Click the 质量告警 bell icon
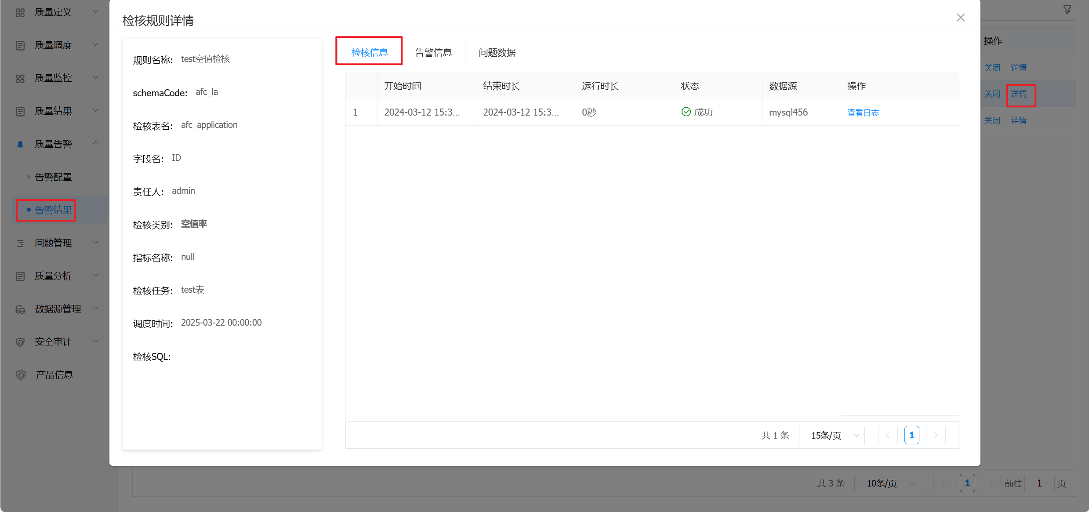The width and height of the screenshot is (1089, 512). [20, 144]
